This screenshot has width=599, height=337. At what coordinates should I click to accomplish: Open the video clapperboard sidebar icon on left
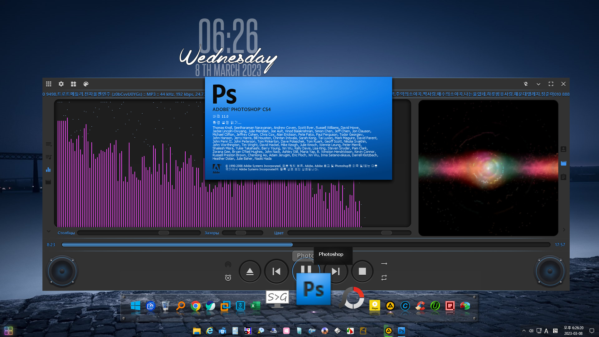(48, 182)
